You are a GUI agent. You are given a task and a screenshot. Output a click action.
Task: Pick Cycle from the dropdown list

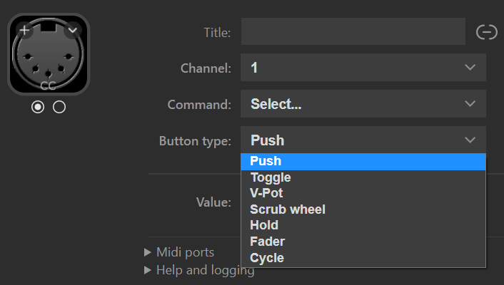[267, 258]
